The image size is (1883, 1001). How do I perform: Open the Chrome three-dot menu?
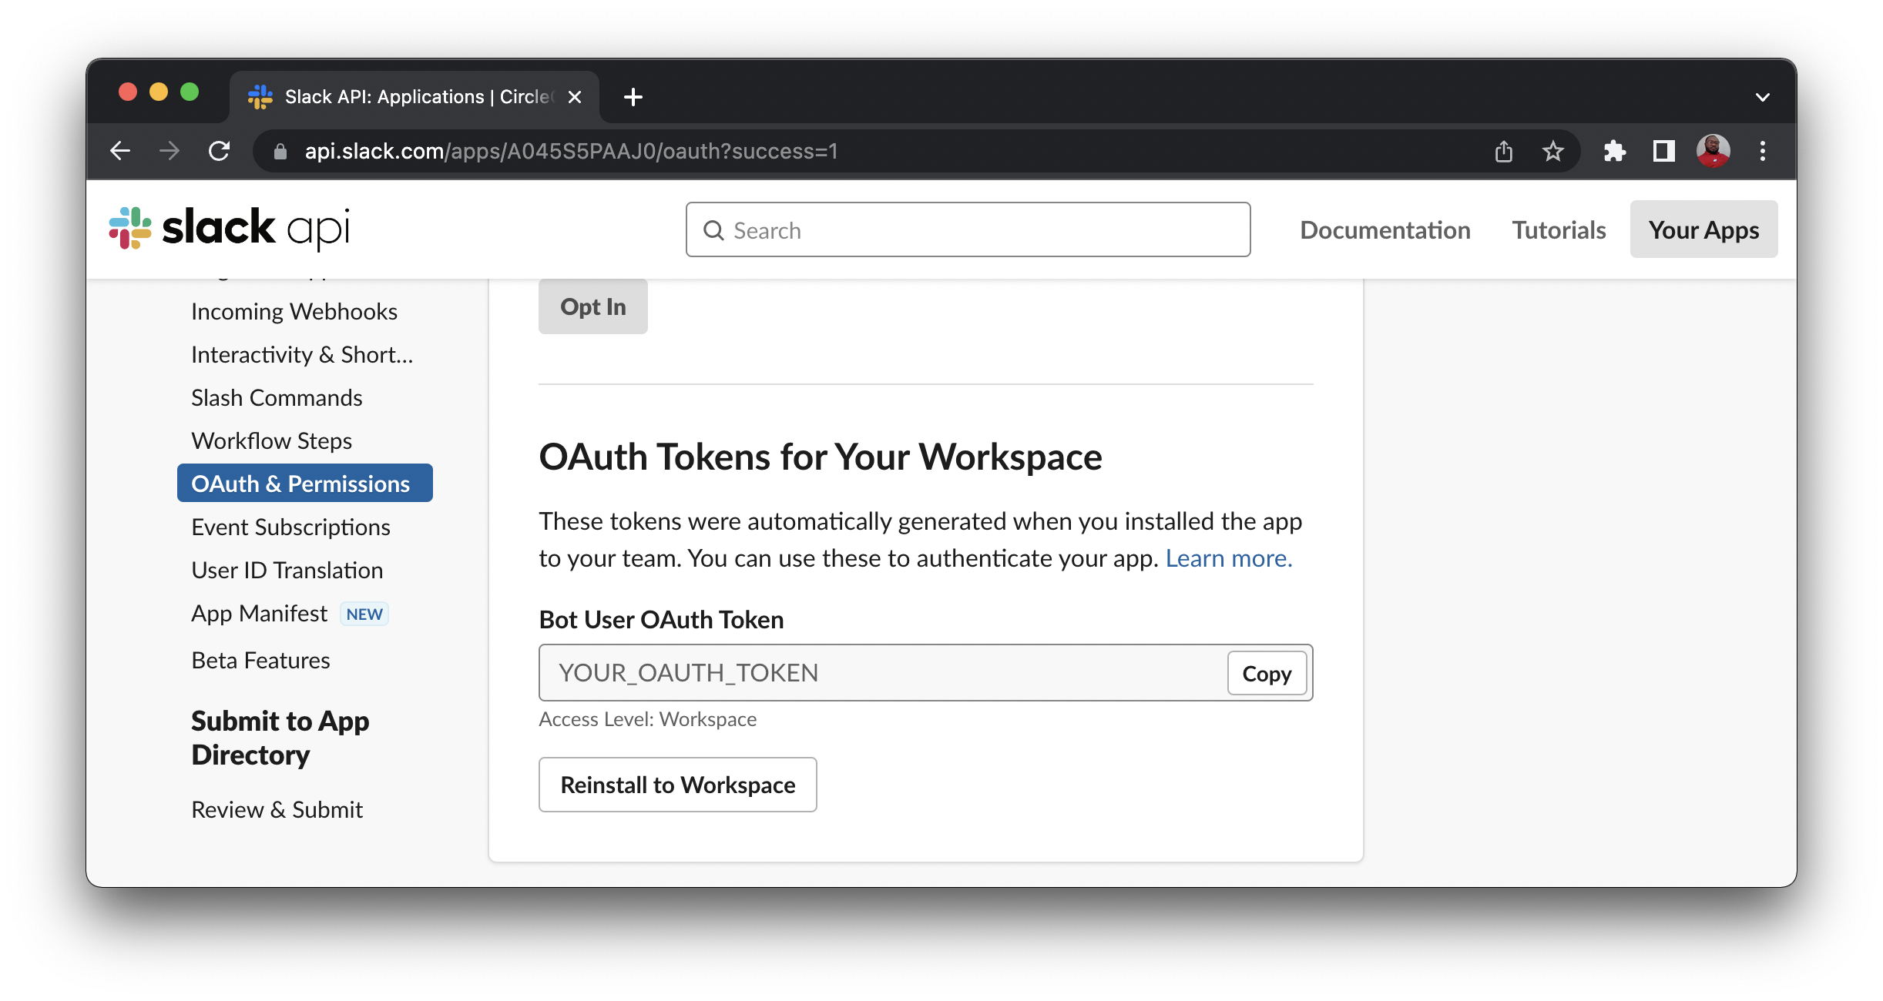[x=1762, y=151]
